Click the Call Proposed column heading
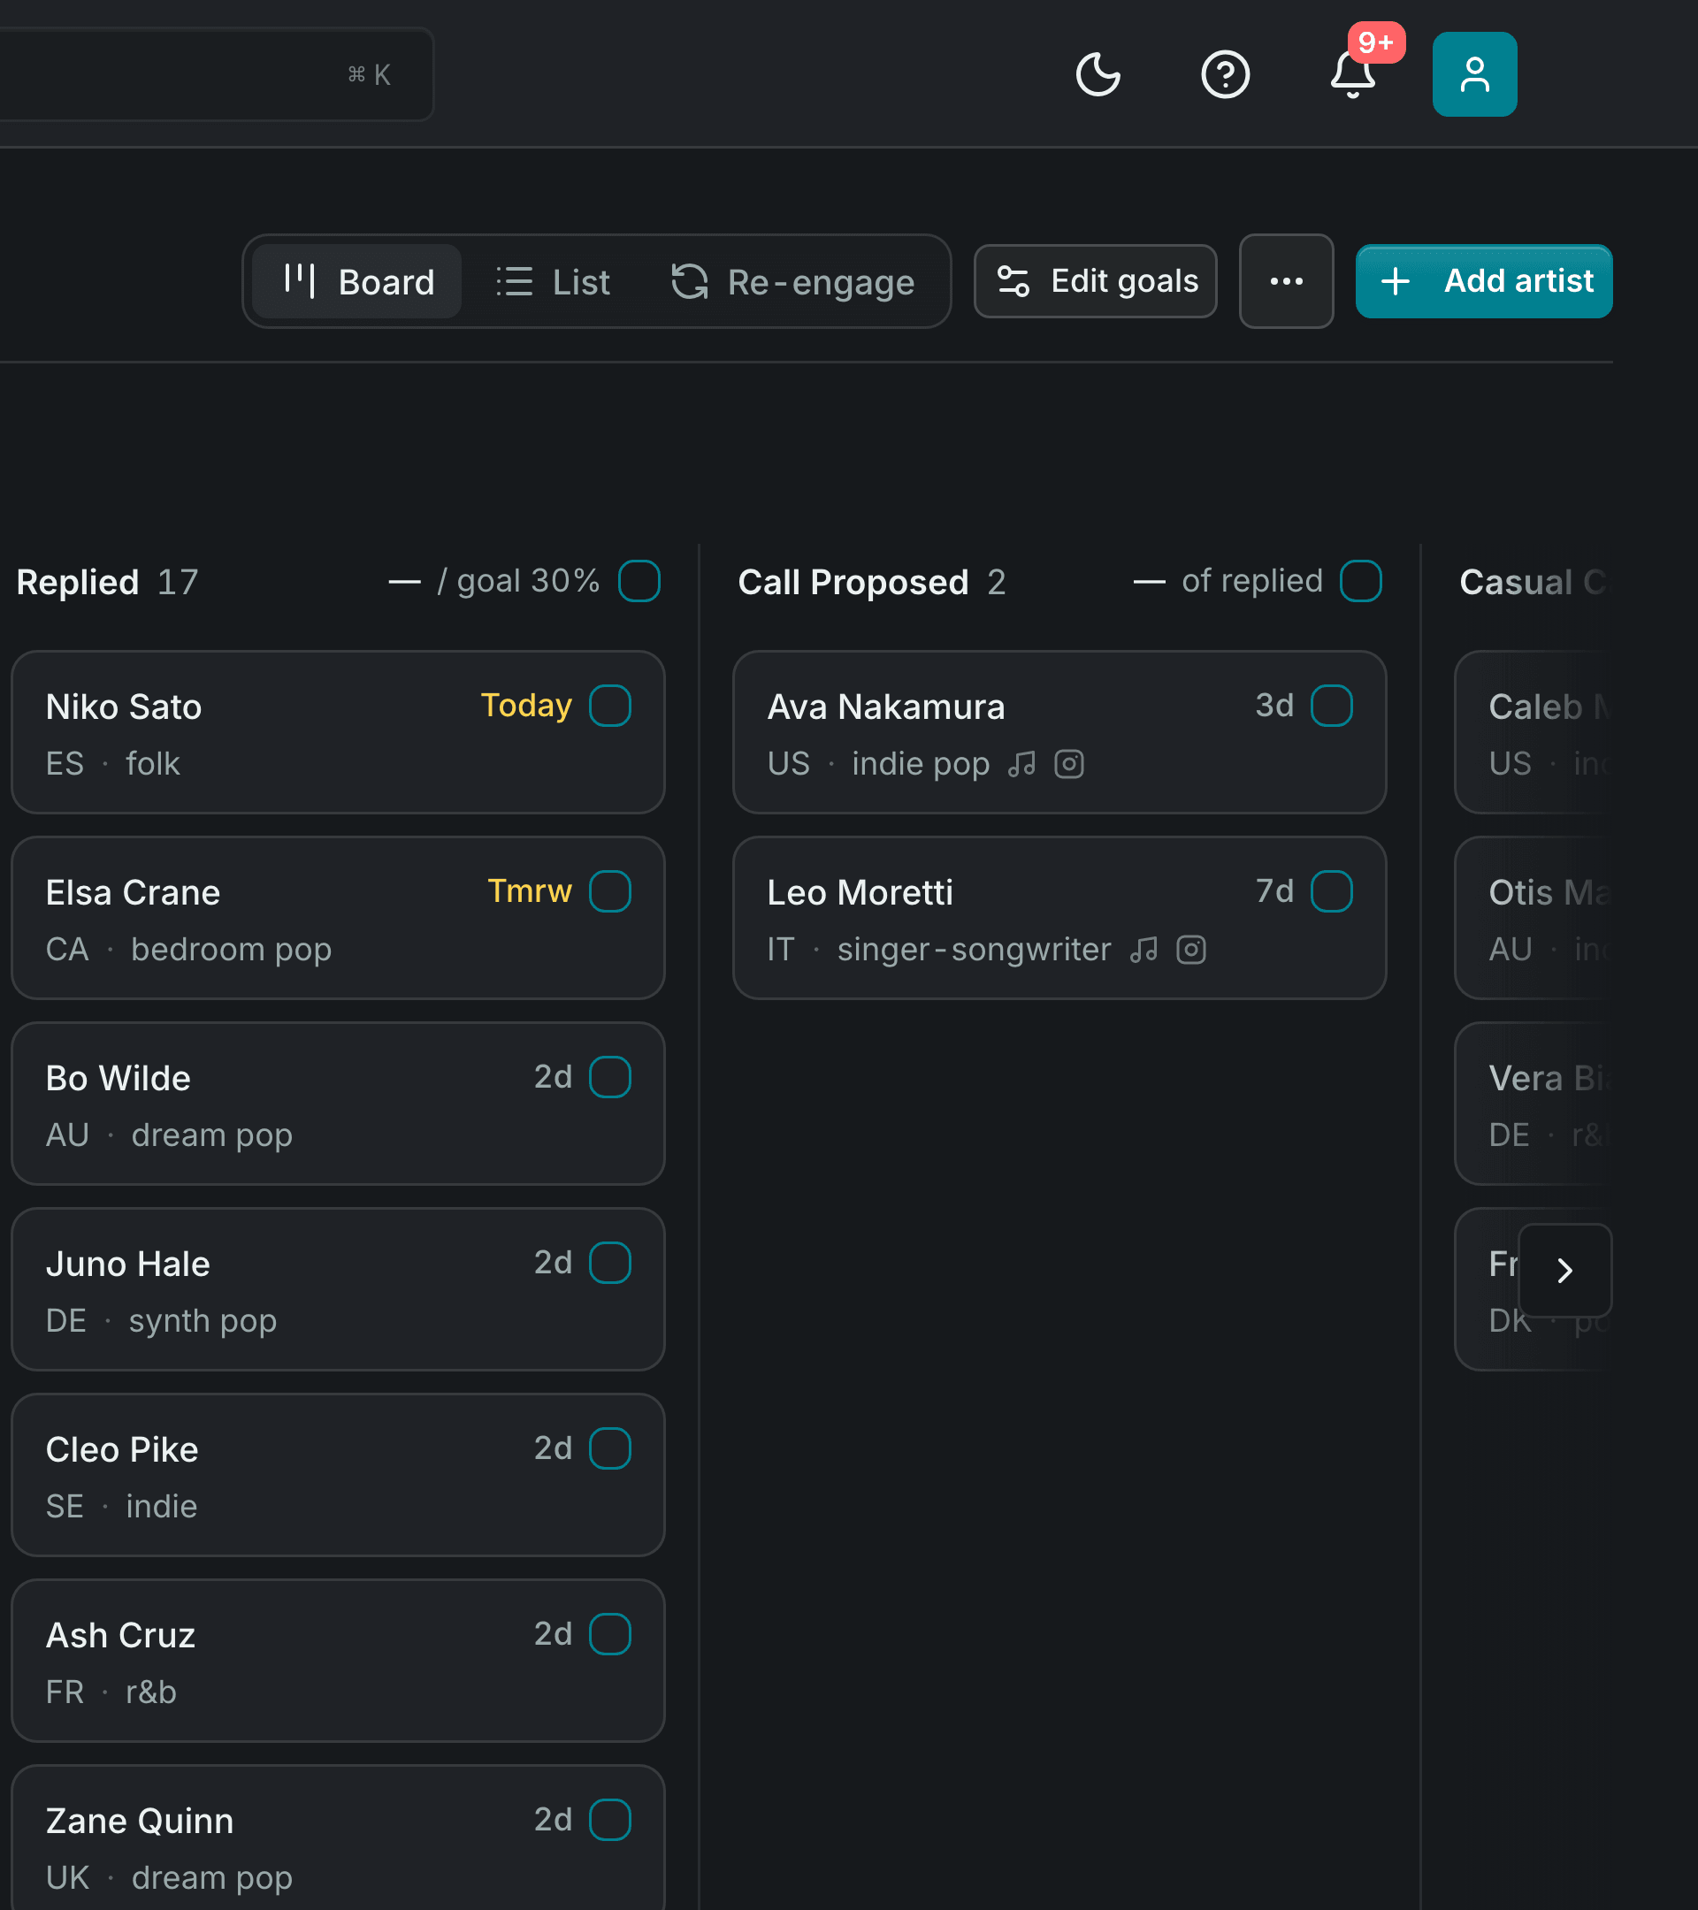Viewport: 1698px width, 1910px height. [853, 582]
